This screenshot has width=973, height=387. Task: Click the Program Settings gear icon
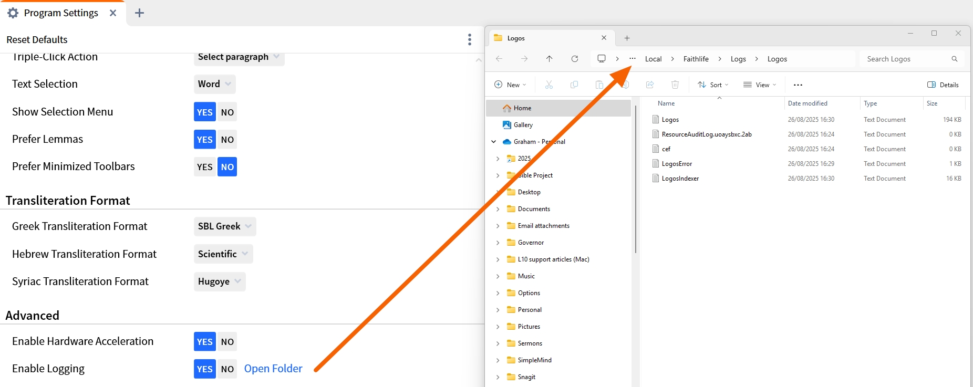(13, 13)
